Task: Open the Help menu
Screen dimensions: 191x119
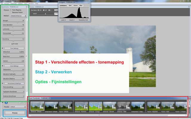Action: [x=36, y=4]
